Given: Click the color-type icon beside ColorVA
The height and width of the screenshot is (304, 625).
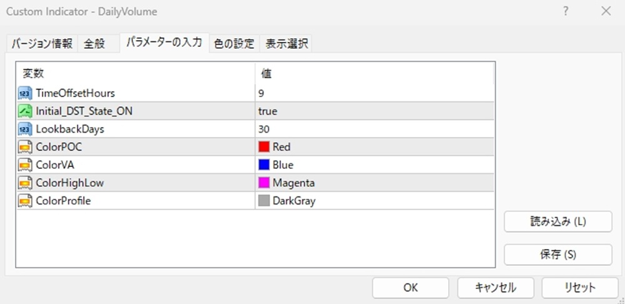Looking at the screenshot, I should 25,166.
